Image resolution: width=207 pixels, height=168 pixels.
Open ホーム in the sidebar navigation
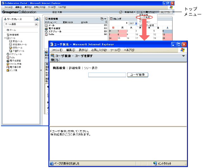[13, 30]
